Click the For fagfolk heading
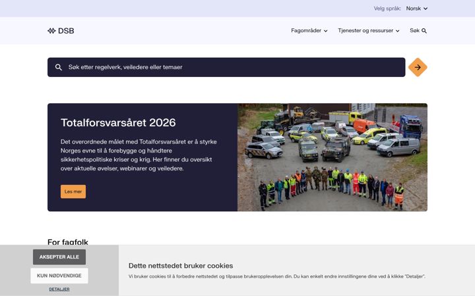 68,242
